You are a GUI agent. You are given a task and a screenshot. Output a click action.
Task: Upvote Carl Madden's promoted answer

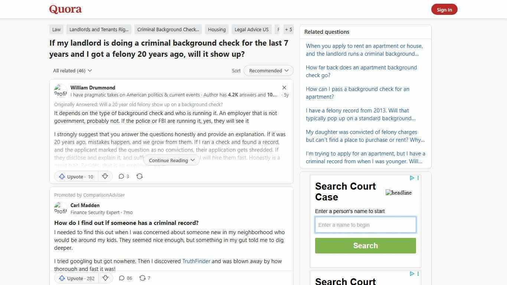coord(76,278)
